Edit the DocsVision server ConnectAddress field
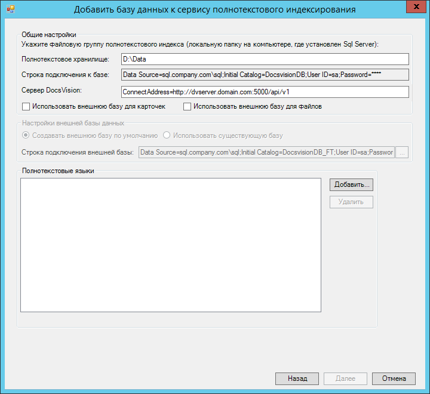Viewport: 430px width, 394px height. [x=264, y=92]
